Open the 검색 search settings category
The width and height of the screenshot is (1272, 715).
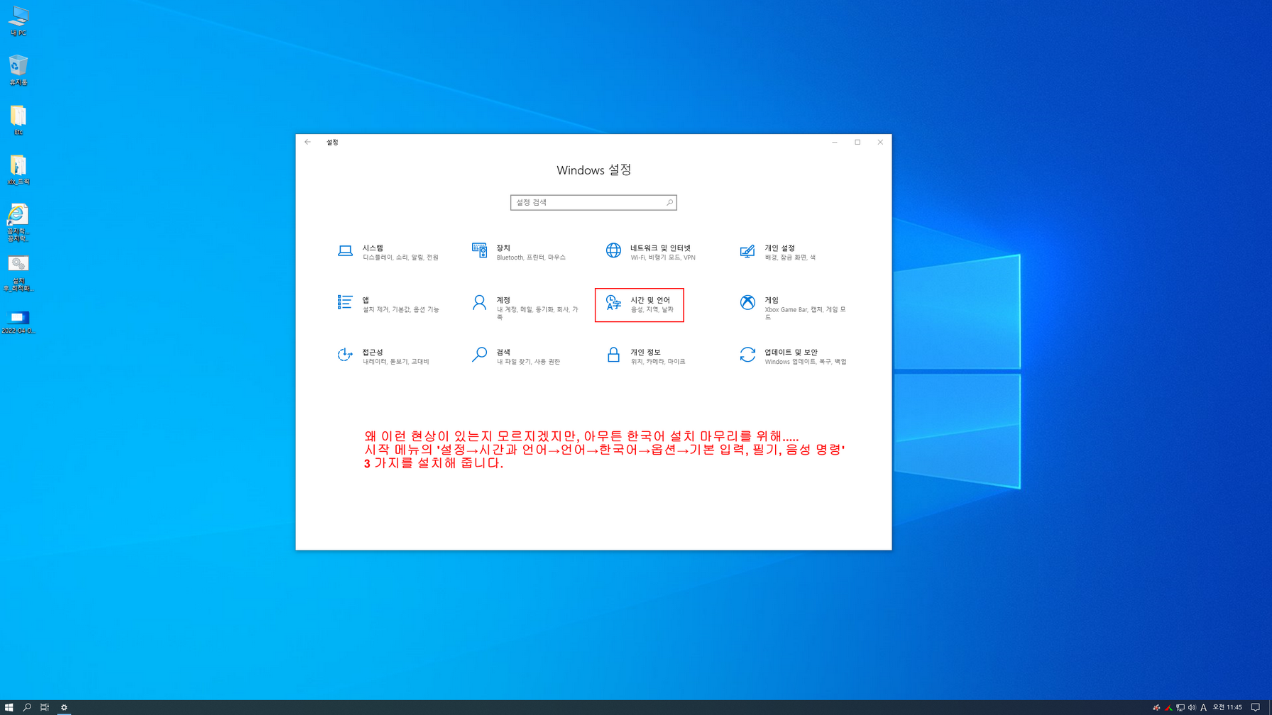pyautogui.click(x=517, y=356)
